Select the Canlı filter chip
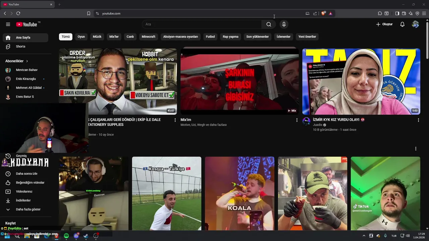Viewport: 429px width, 241px height. pos(130,37)
